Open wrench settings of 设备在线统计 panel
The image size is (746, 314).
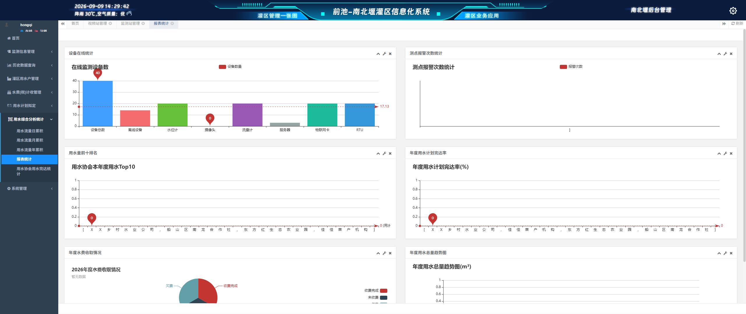384,54
